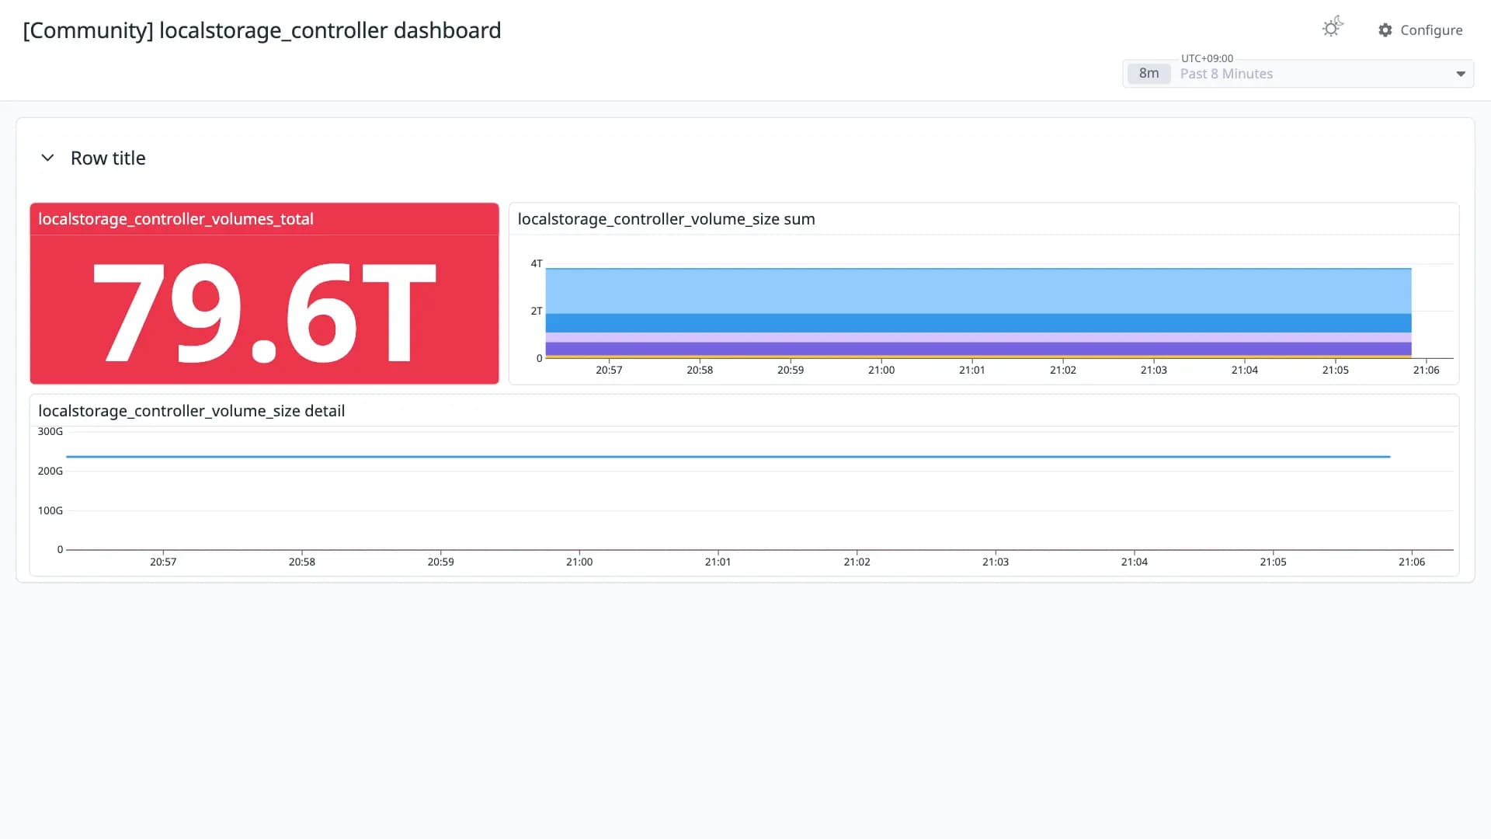
Task: Click the light blue top area of the sum chart
Action: tap(978, 291)
